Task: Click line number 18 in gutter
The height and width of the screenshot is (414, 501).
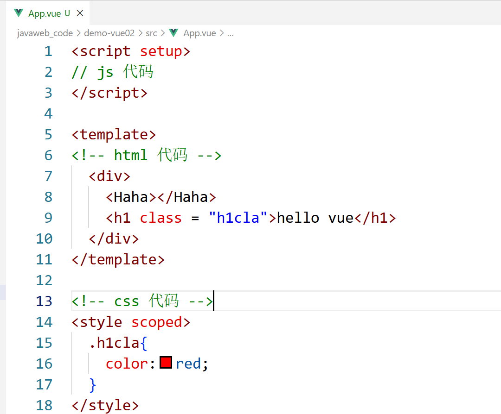Action: click(44, 405)
